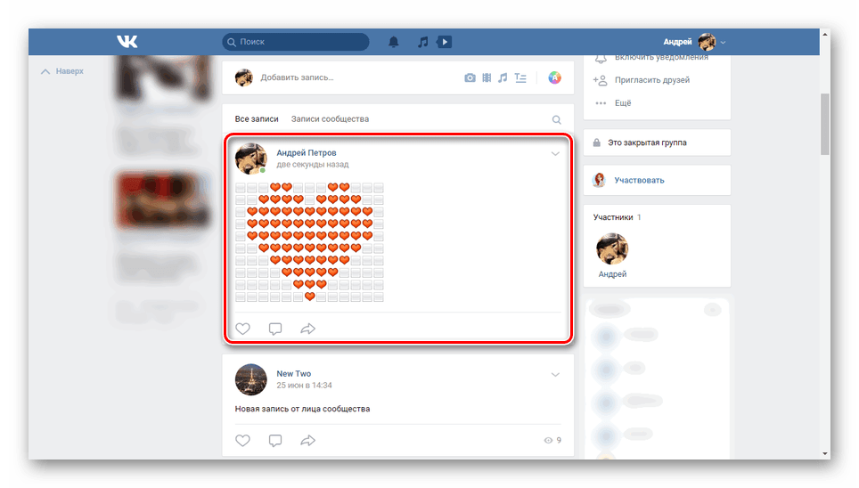The width and height of the screenshot is (859, 488).
Task: Open New Two post options chevron
Action: click(x=555, y=375)
